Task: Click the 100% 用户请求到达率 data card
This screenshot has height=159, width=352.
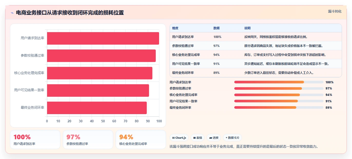Action: tap(35, 140)
